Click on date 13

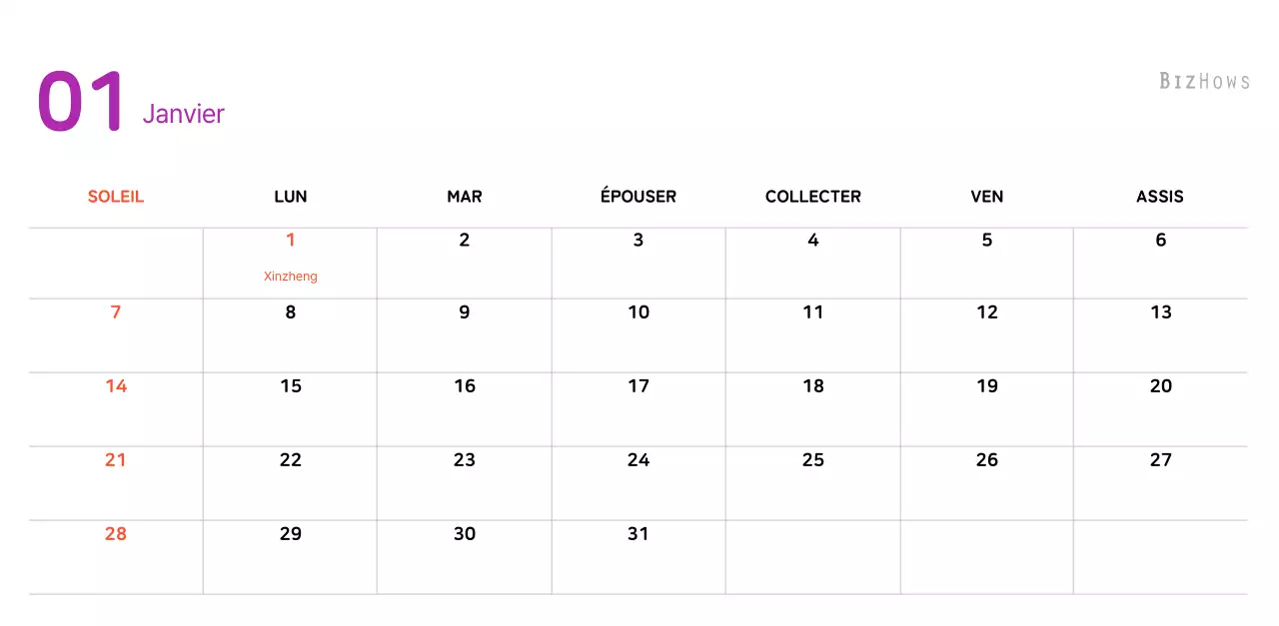click(x=1161, y=313)
